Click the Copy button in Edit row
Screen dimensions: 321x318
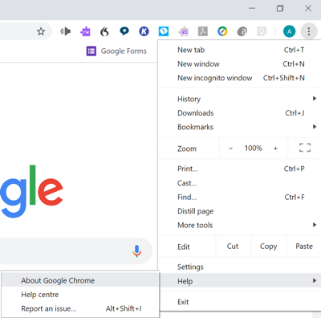(269, 247)
